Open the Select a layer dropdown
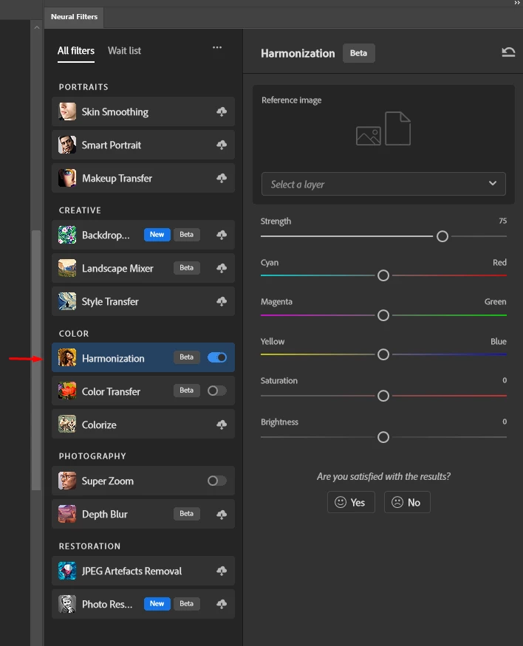The width and height of the screenshot is (523, 646). [383, 184]
